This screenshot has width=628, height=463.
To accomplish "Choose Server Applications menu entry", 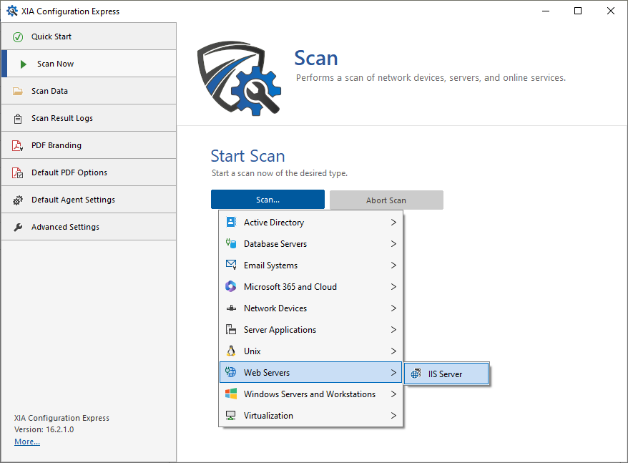I will (311, 329).
